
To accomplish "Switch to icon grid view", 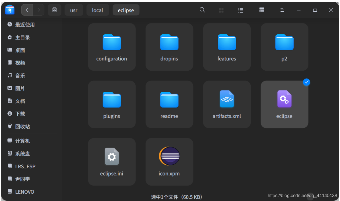I will tap(221, 10).
